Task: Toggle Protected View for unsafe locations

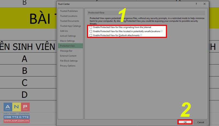Action: (x=91, y=31)
